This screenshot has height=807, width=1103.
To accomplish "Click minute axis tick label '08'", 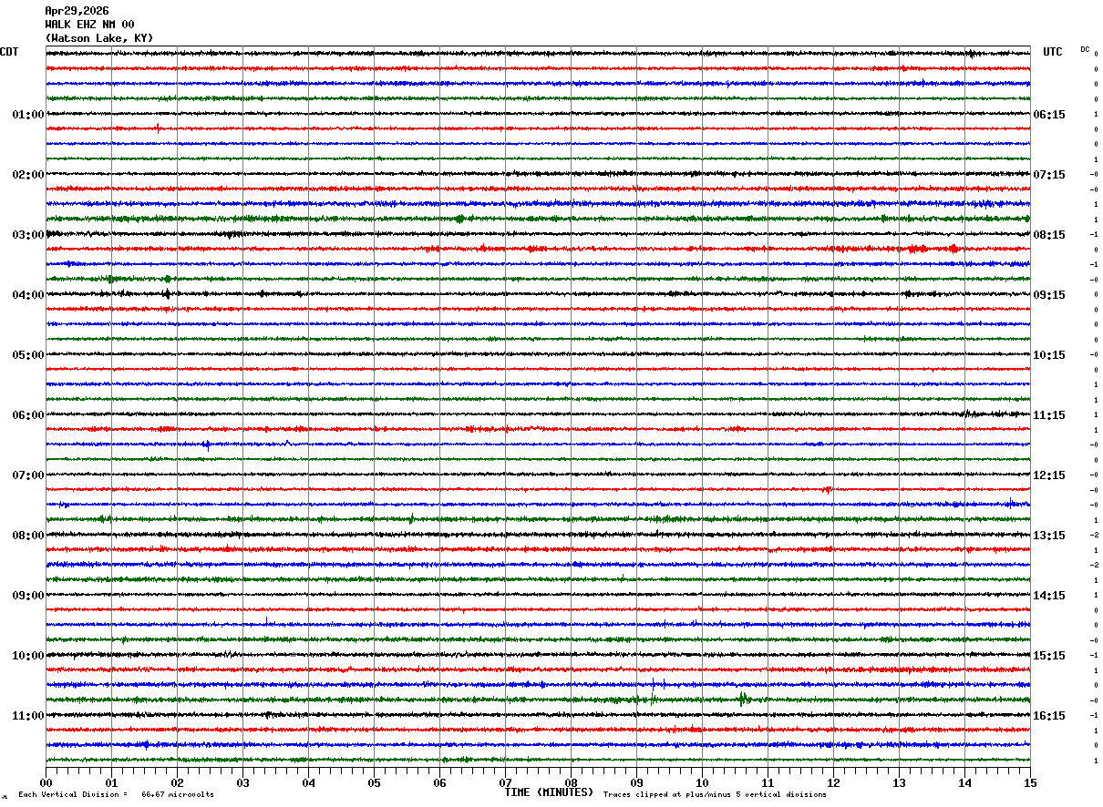I will point(571,782).
